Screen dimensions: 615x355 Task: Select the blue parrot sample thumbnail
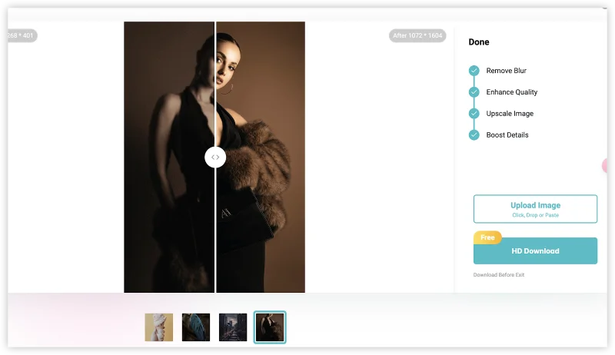(x=196, y=327)
